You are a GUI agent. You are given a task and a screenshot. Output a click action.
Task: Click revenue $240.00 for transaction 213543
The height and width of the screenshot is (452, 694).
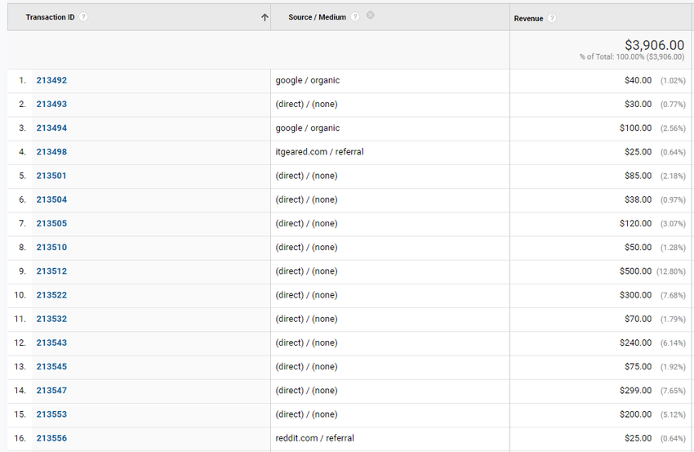pos(635,343)
